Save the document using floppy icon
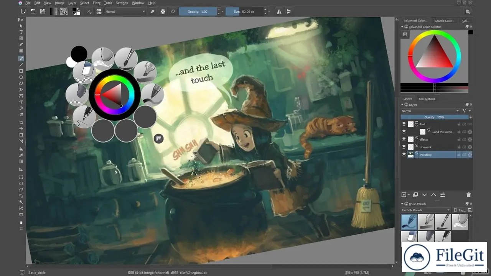 click(x=43, y=11)
